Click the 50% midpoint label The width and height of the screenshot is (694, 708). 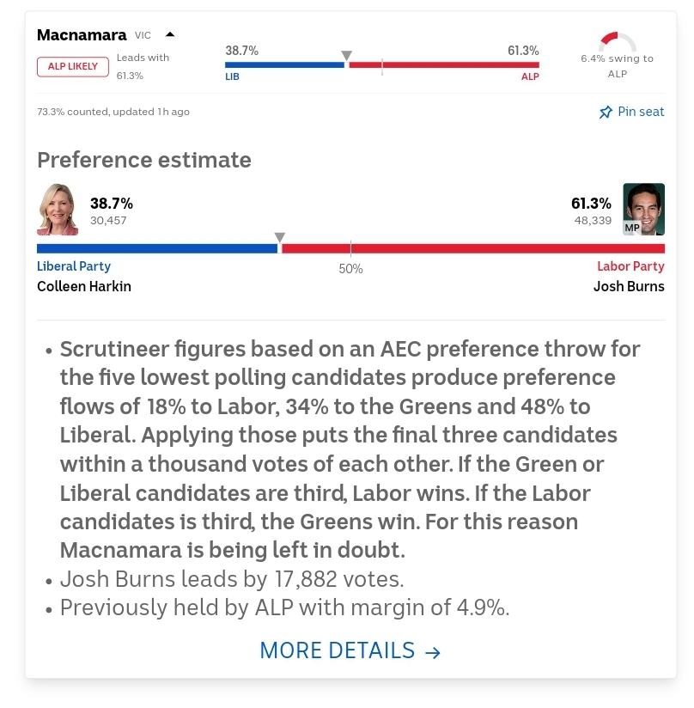[x=350, y=269]
